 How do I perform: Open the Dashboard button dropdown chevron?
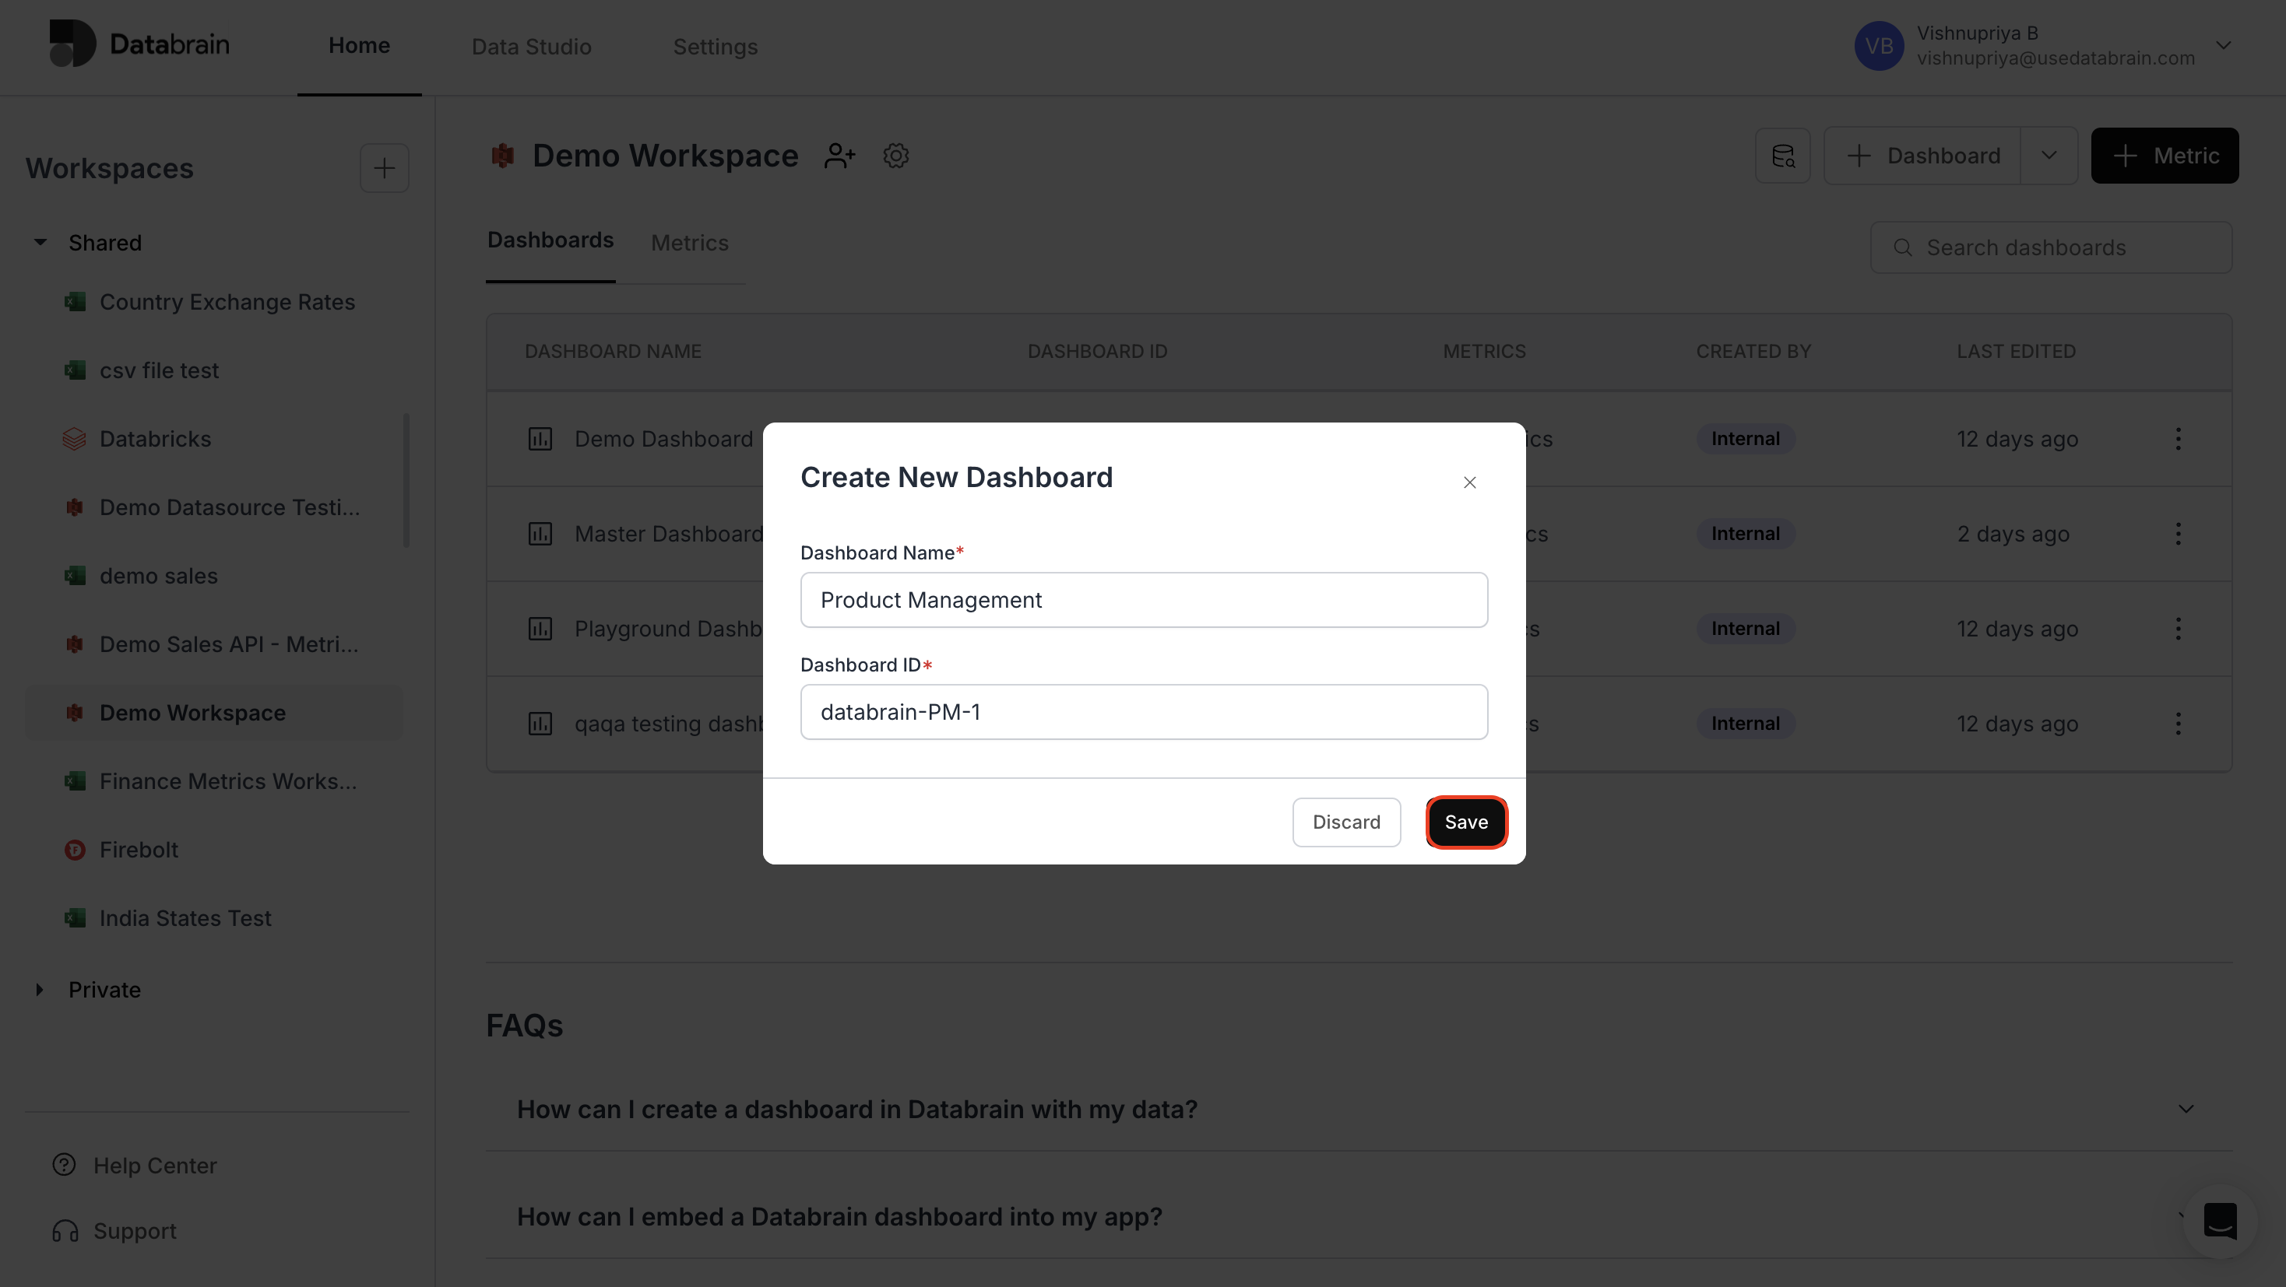click(2049, 155)
